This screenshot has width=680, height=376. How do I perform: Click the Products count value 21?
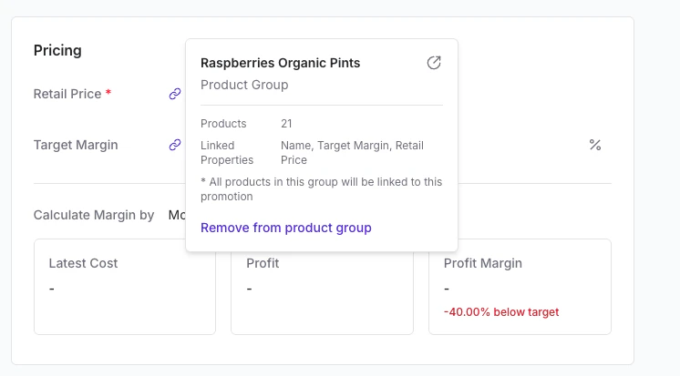tap(286, 123)
